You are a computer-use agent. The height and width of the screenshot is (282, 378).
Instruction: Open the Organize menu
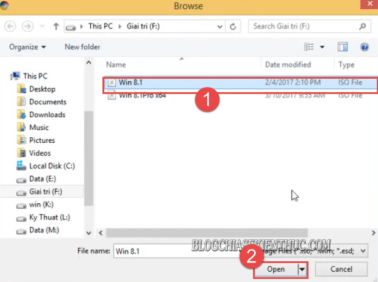pyautogui.click(x=27, y=47)
